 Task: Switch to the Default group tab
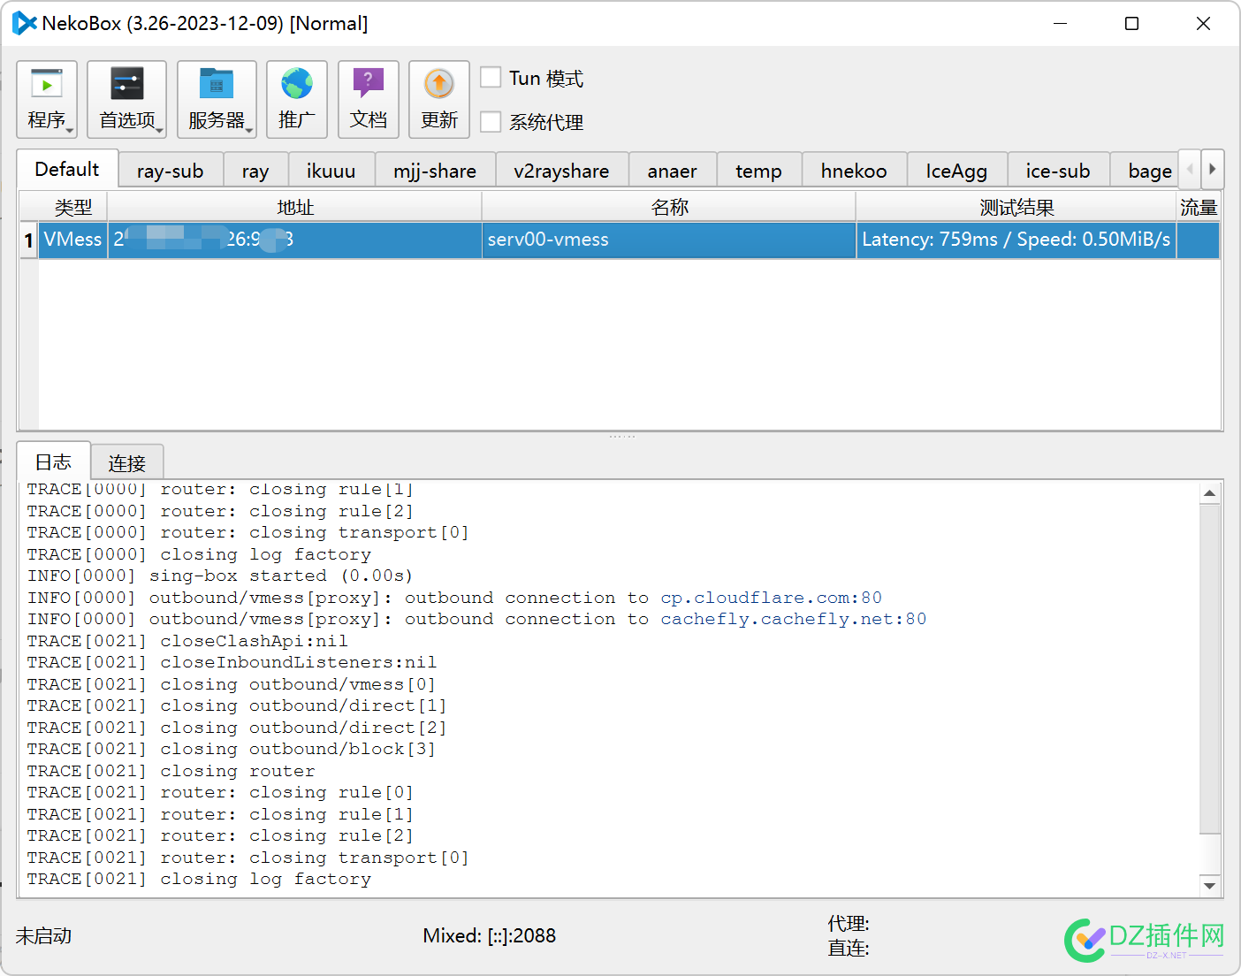67,169
